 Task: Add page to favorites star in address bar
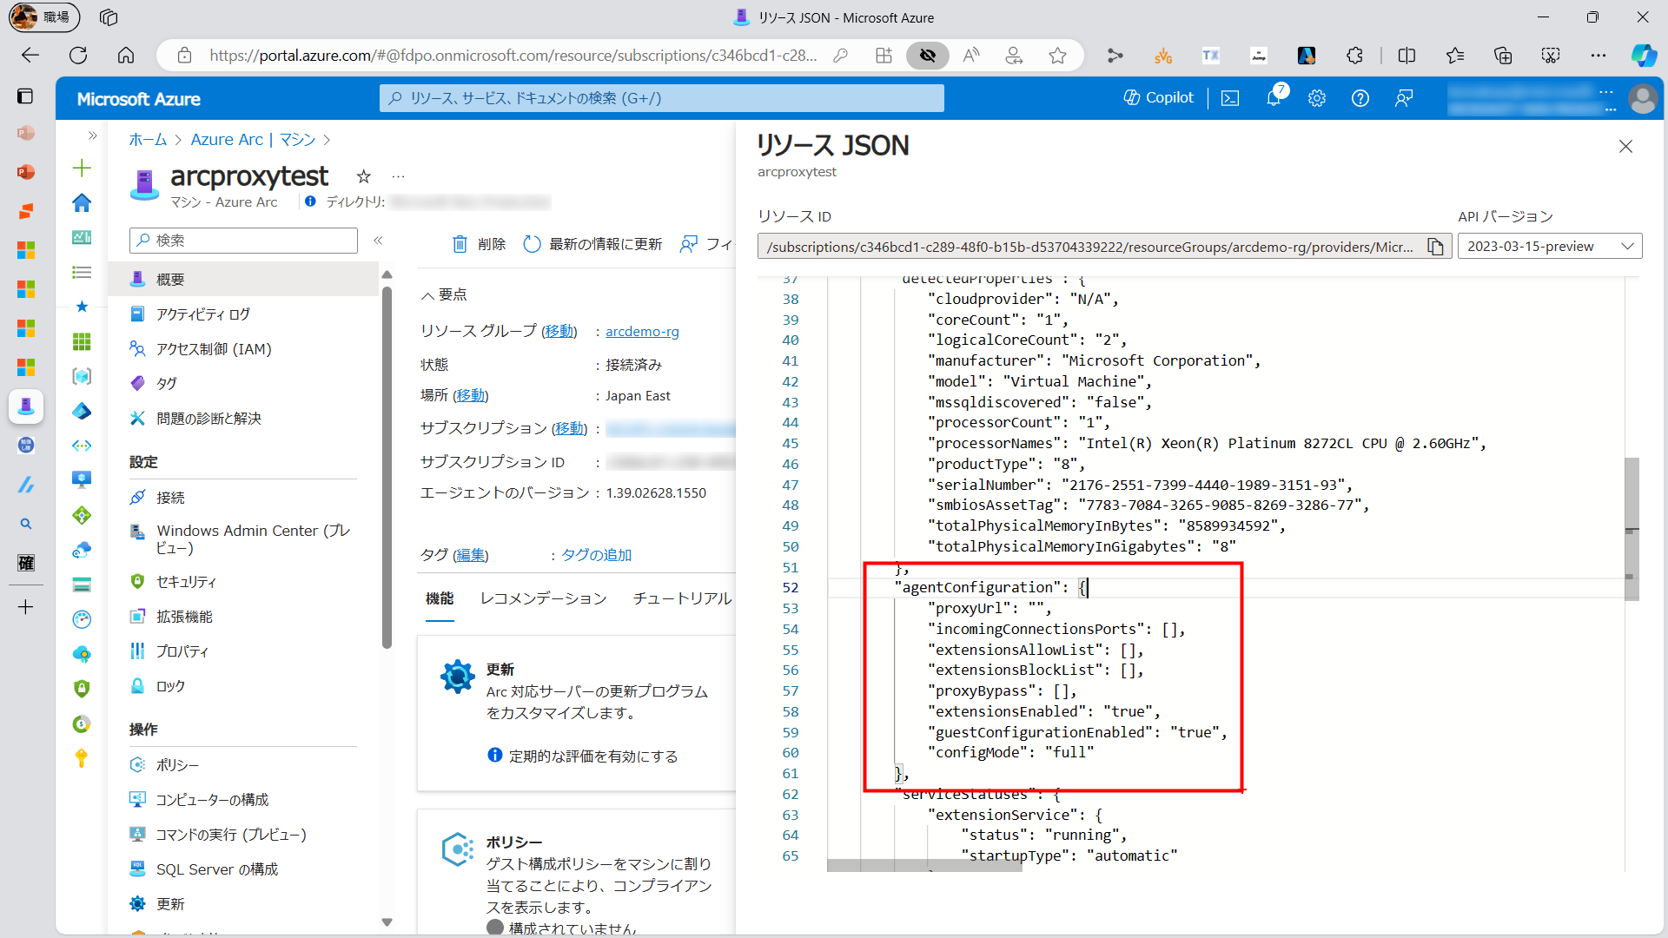(x=1057, y=56)
